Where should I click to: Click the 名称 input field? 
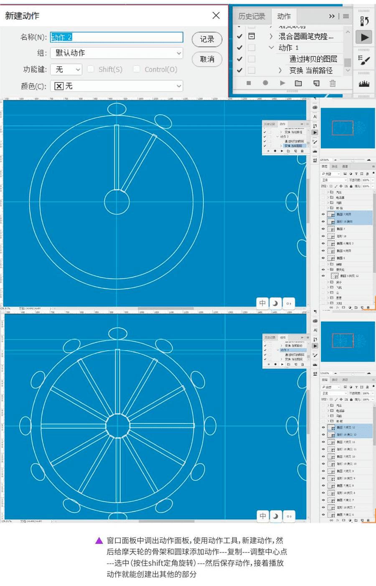pyautogui.click(x=117, y=37)
